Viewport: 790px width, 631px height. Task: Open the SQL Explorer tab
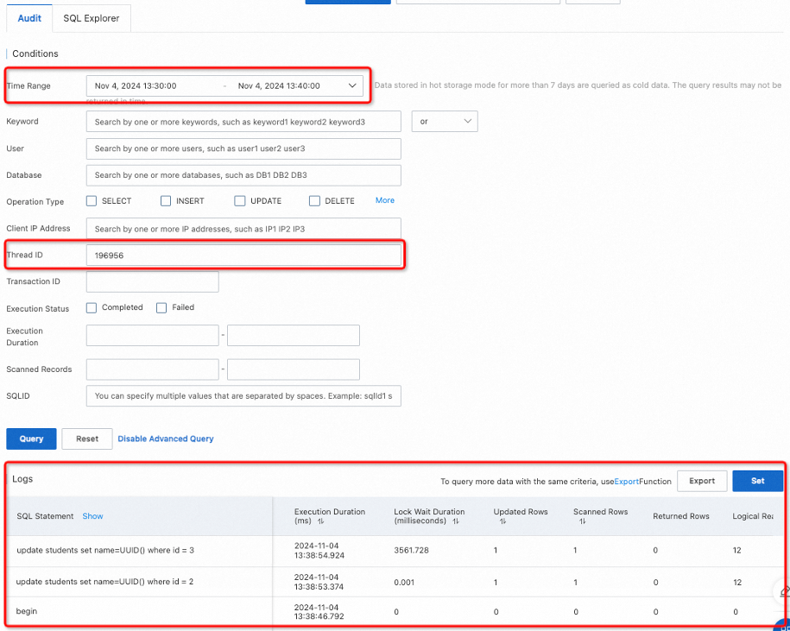pos(92,19)
